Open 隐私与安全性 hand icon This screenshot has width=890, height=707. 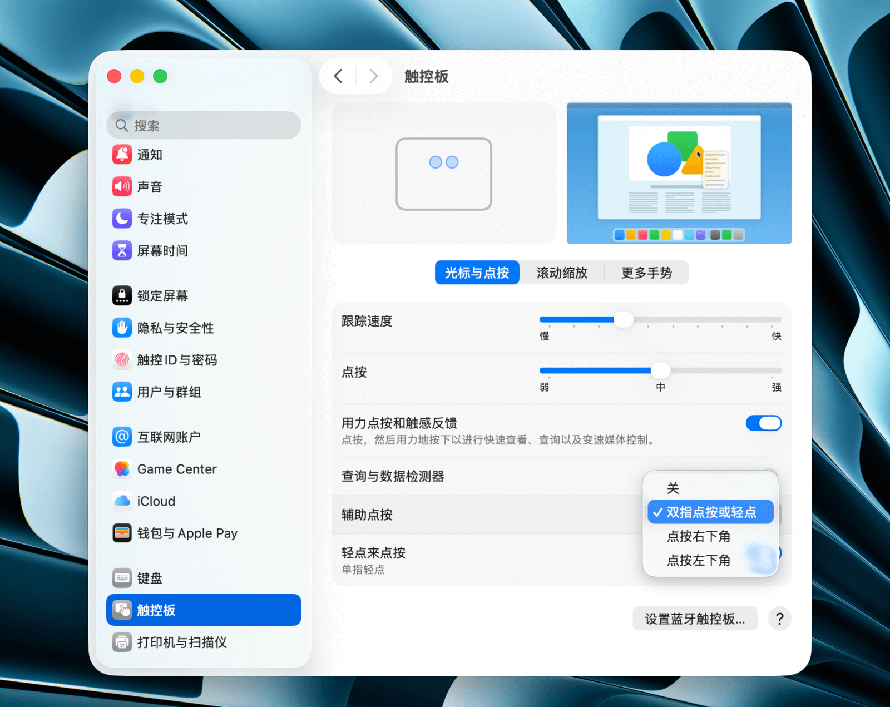pyautogui.click(x=122, y=328)
